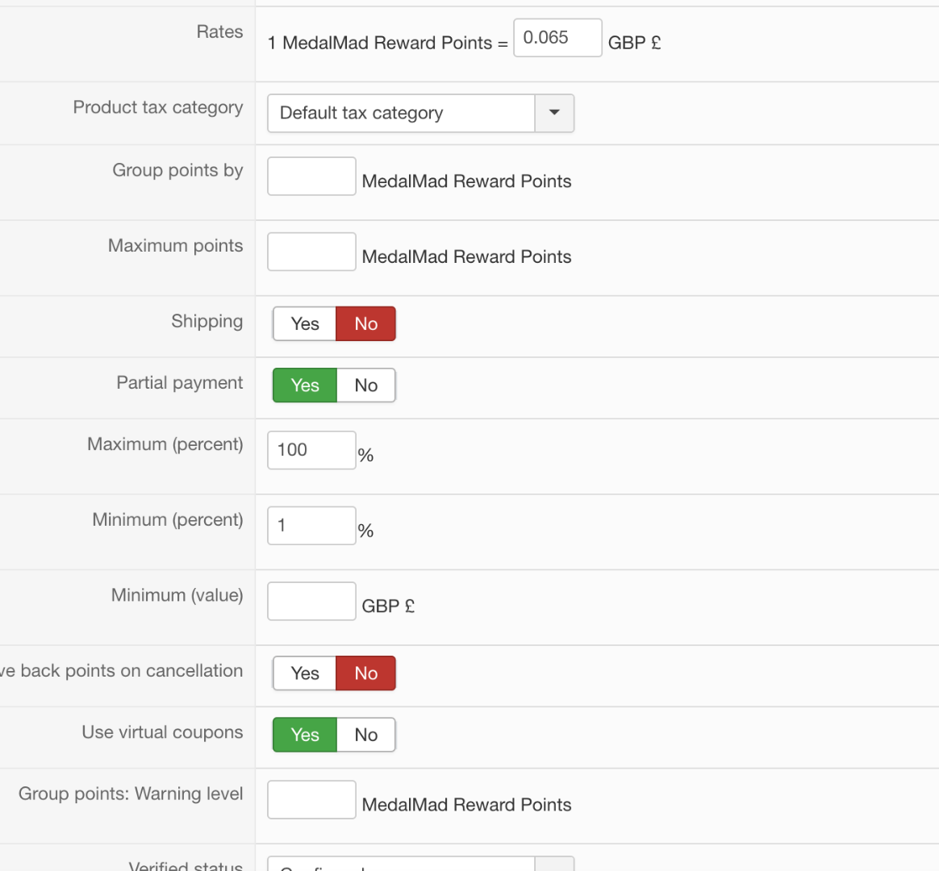
Task: Enable Partial payment with Yes
Action: tap(305, 385)
